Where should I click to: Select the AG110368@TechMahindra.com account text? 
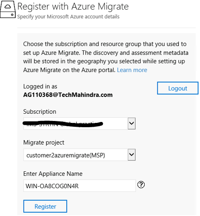[68, 95]
